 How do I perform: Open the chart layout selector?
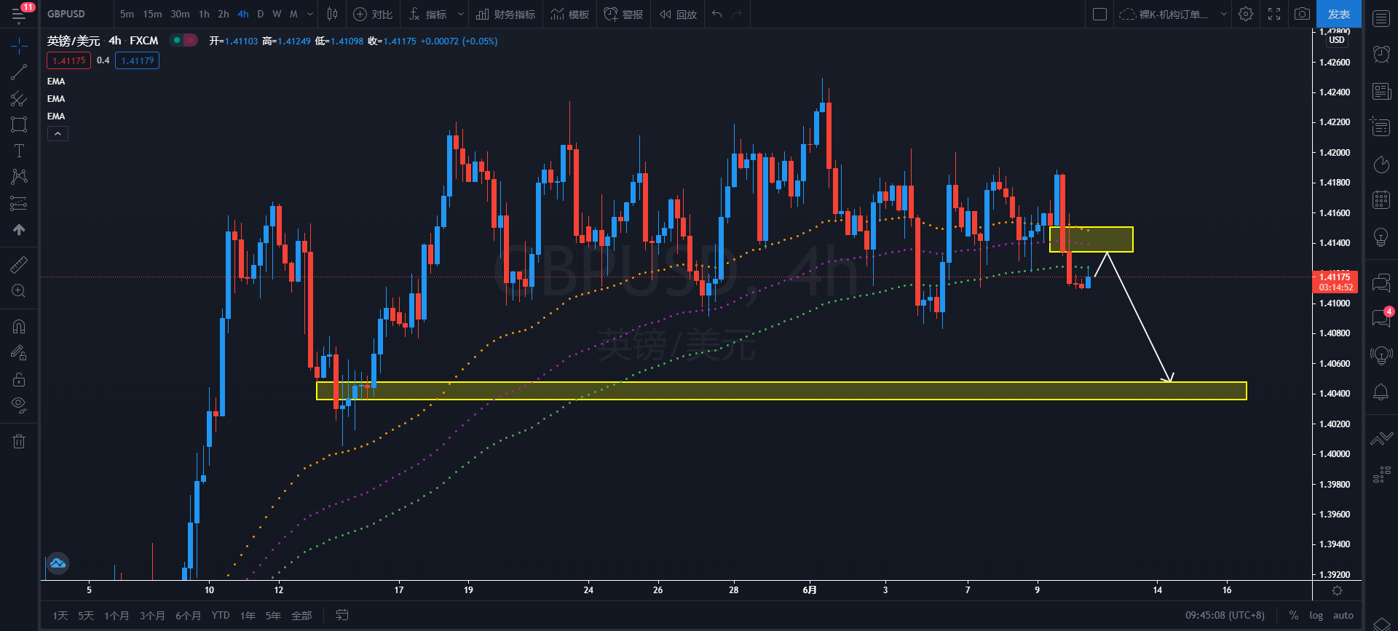point(1100,14)
